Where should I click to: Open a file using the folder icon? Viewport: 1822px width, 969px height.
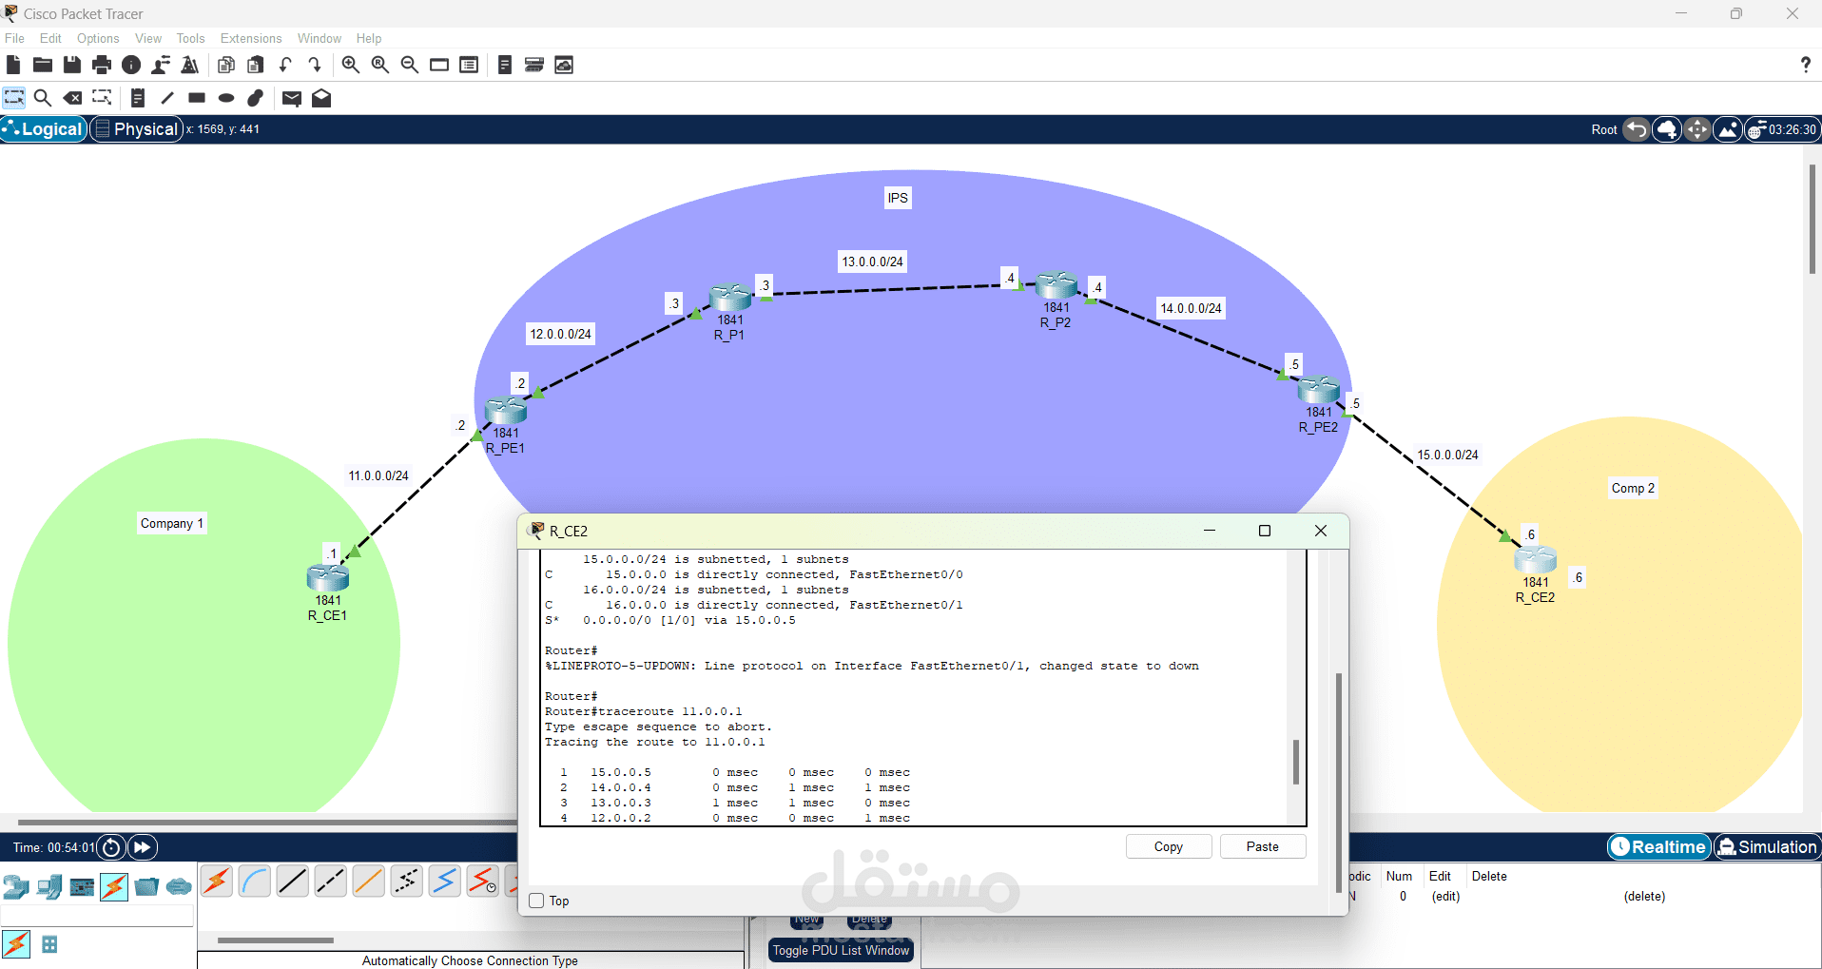(x=43, y=65)
